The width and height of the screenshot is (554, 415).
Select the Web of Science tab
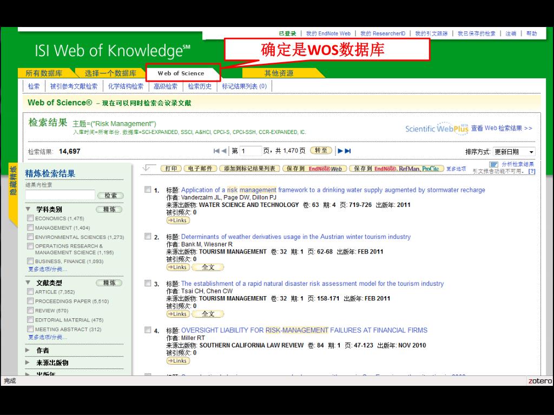(181, 73)
